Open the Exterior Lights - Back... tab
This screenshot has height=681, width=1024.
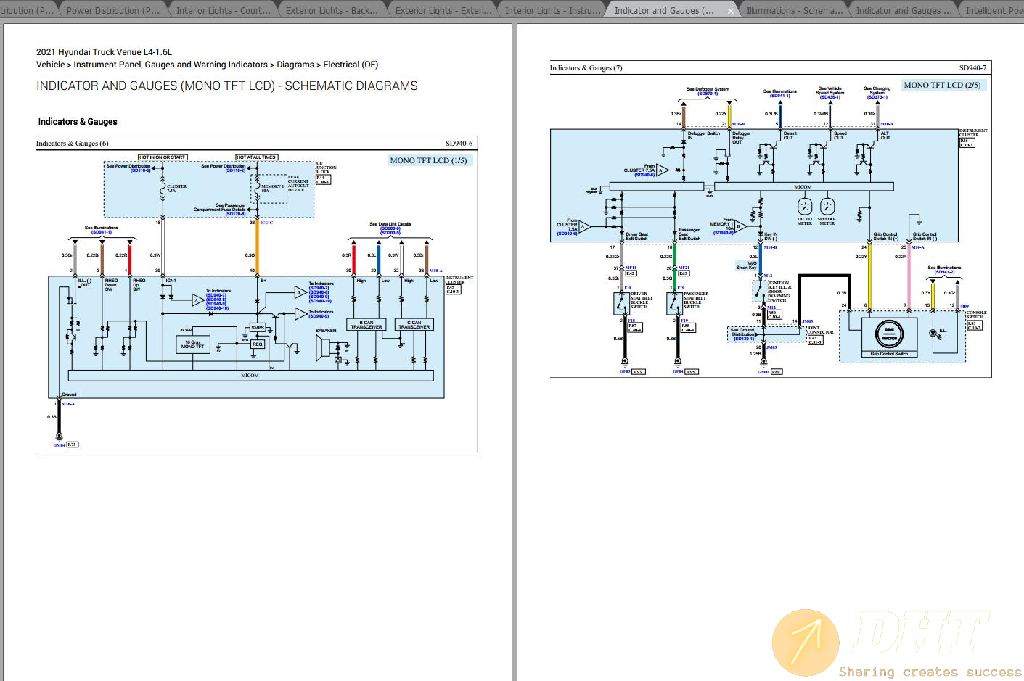332,10
